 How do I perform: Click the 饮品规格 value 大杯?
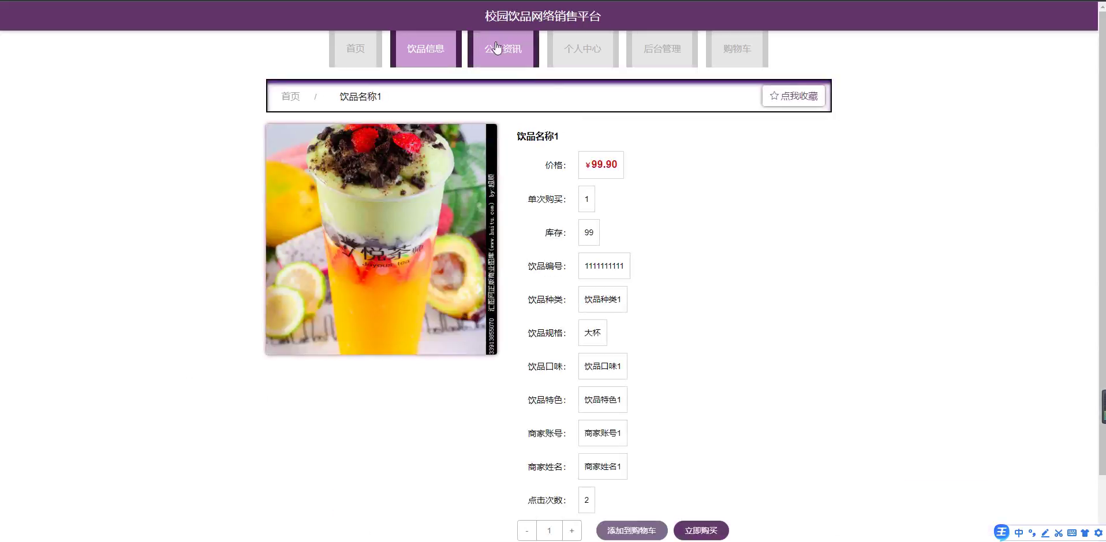(592, 333)
